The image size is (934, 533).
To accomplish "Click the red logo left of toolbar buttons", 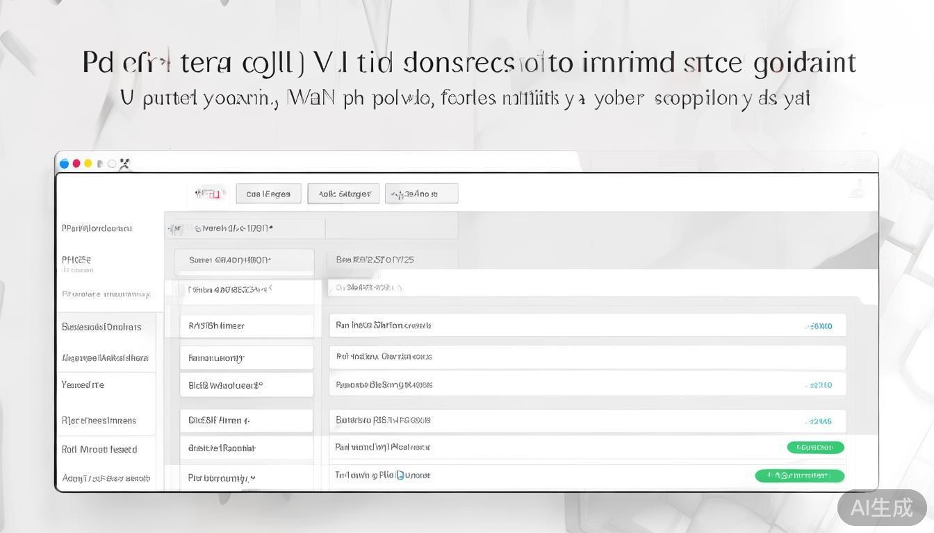I will [209, 194].
